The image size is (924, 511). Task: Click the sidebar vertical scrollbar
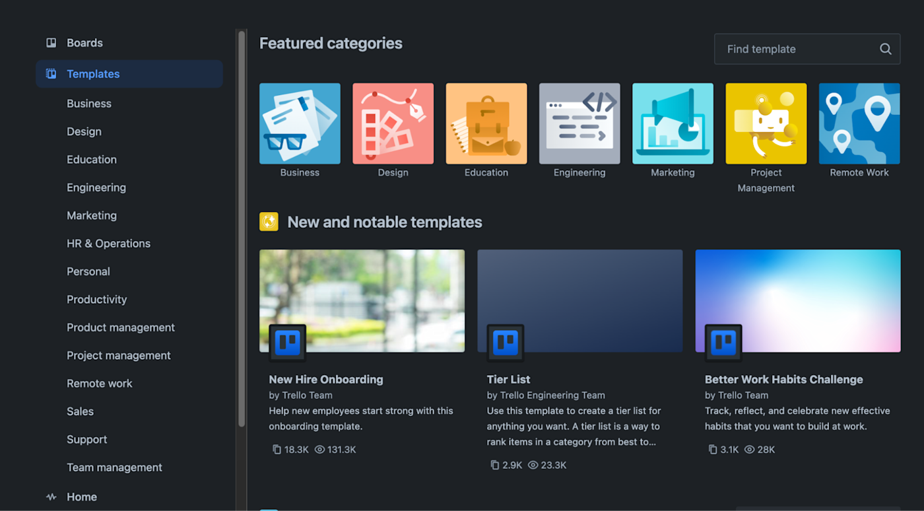242,228
